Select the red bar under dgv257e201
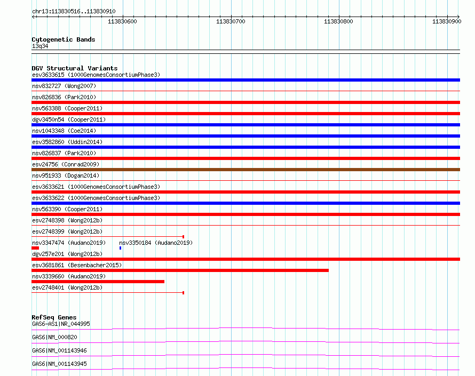 pos(246,259)
